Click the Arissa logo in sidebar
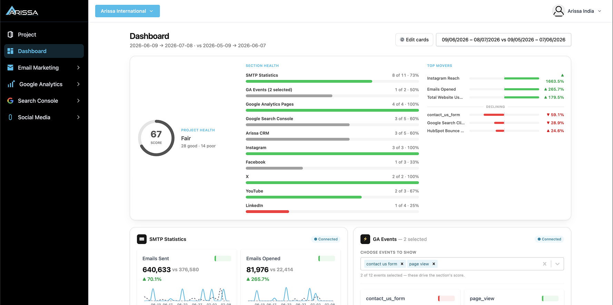Image resolution: width=613 pixels, height=305 pixels. coord(22,11)
